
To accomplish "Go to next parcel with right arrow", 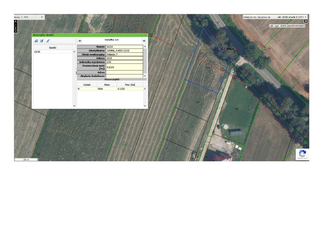I will 144,41.
